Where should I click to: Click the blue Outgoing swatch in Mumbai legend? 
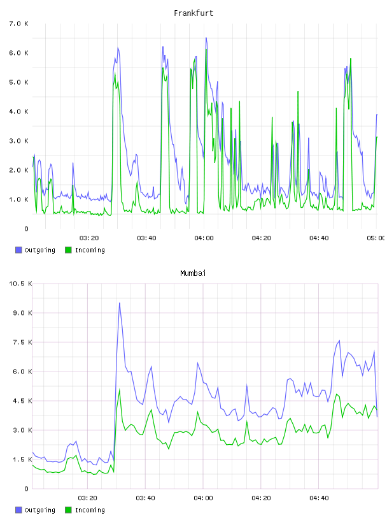point(18,510)
